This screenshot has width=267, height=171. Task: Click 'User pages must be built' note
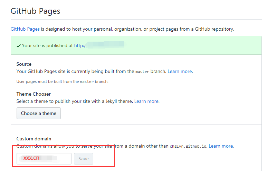62,82
